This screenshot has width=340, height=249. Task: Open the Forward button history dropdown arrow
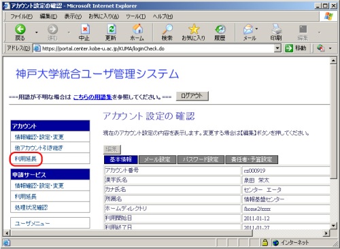coord(69,33)
